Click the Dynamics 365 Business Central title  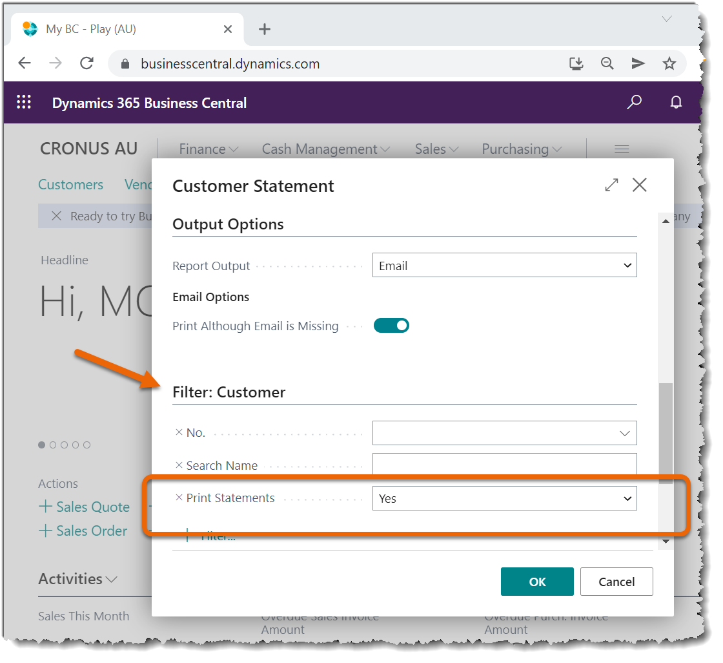point(149,103)
